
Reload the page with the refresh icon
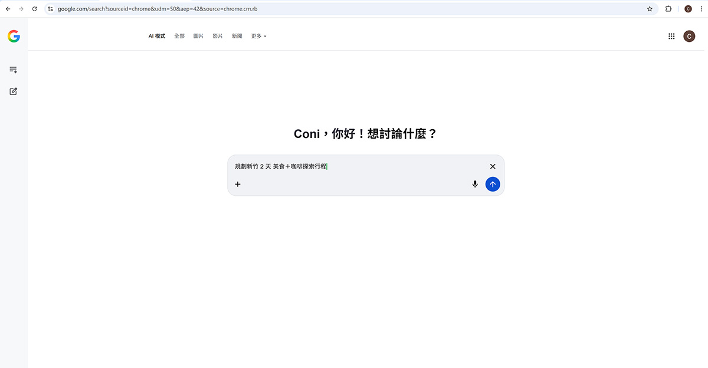(x=34, y=9)
